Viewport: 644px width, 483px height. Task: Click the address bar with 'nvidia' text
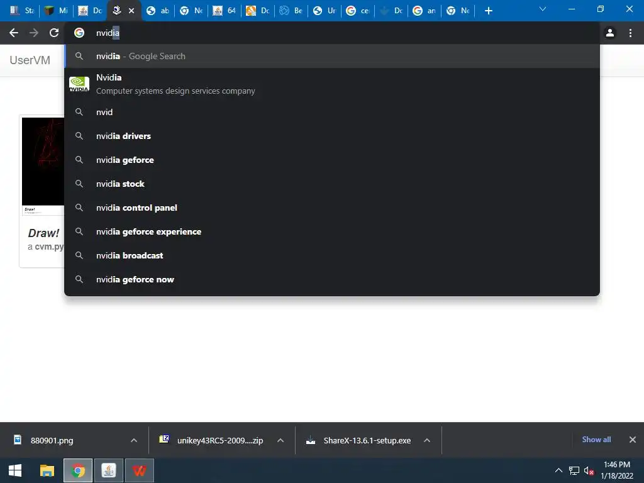tap(331, 33)
